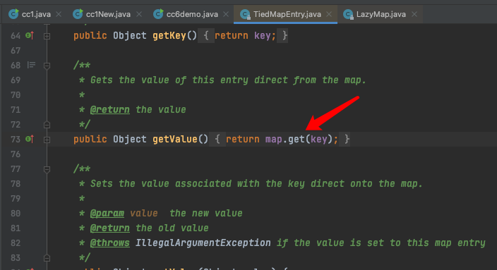This screenshot has width=497, height=270.
Task: Collapse Javadoc from its end marker on line 83
Action: tap(47, 258)
